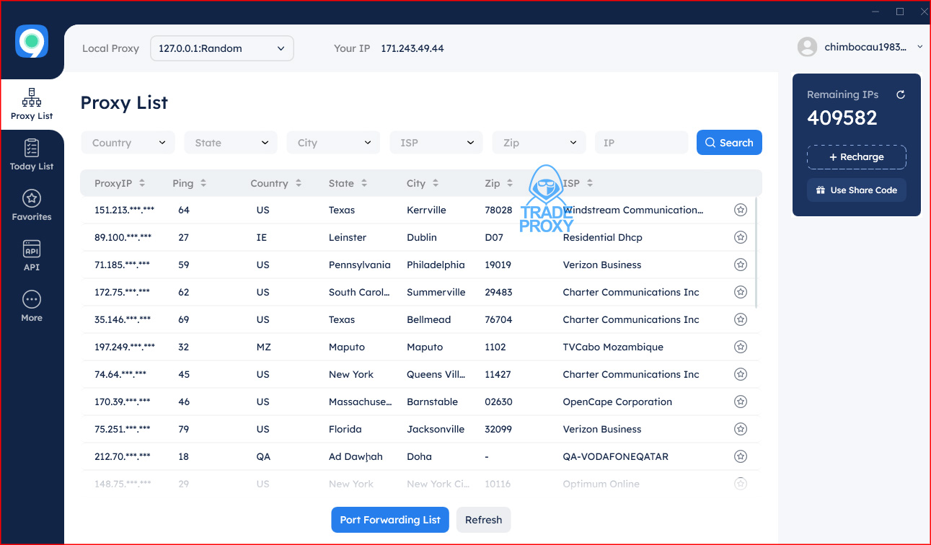
Task: Favorite the Jacksonville proxy star
Action: click(x=740, y=429)
